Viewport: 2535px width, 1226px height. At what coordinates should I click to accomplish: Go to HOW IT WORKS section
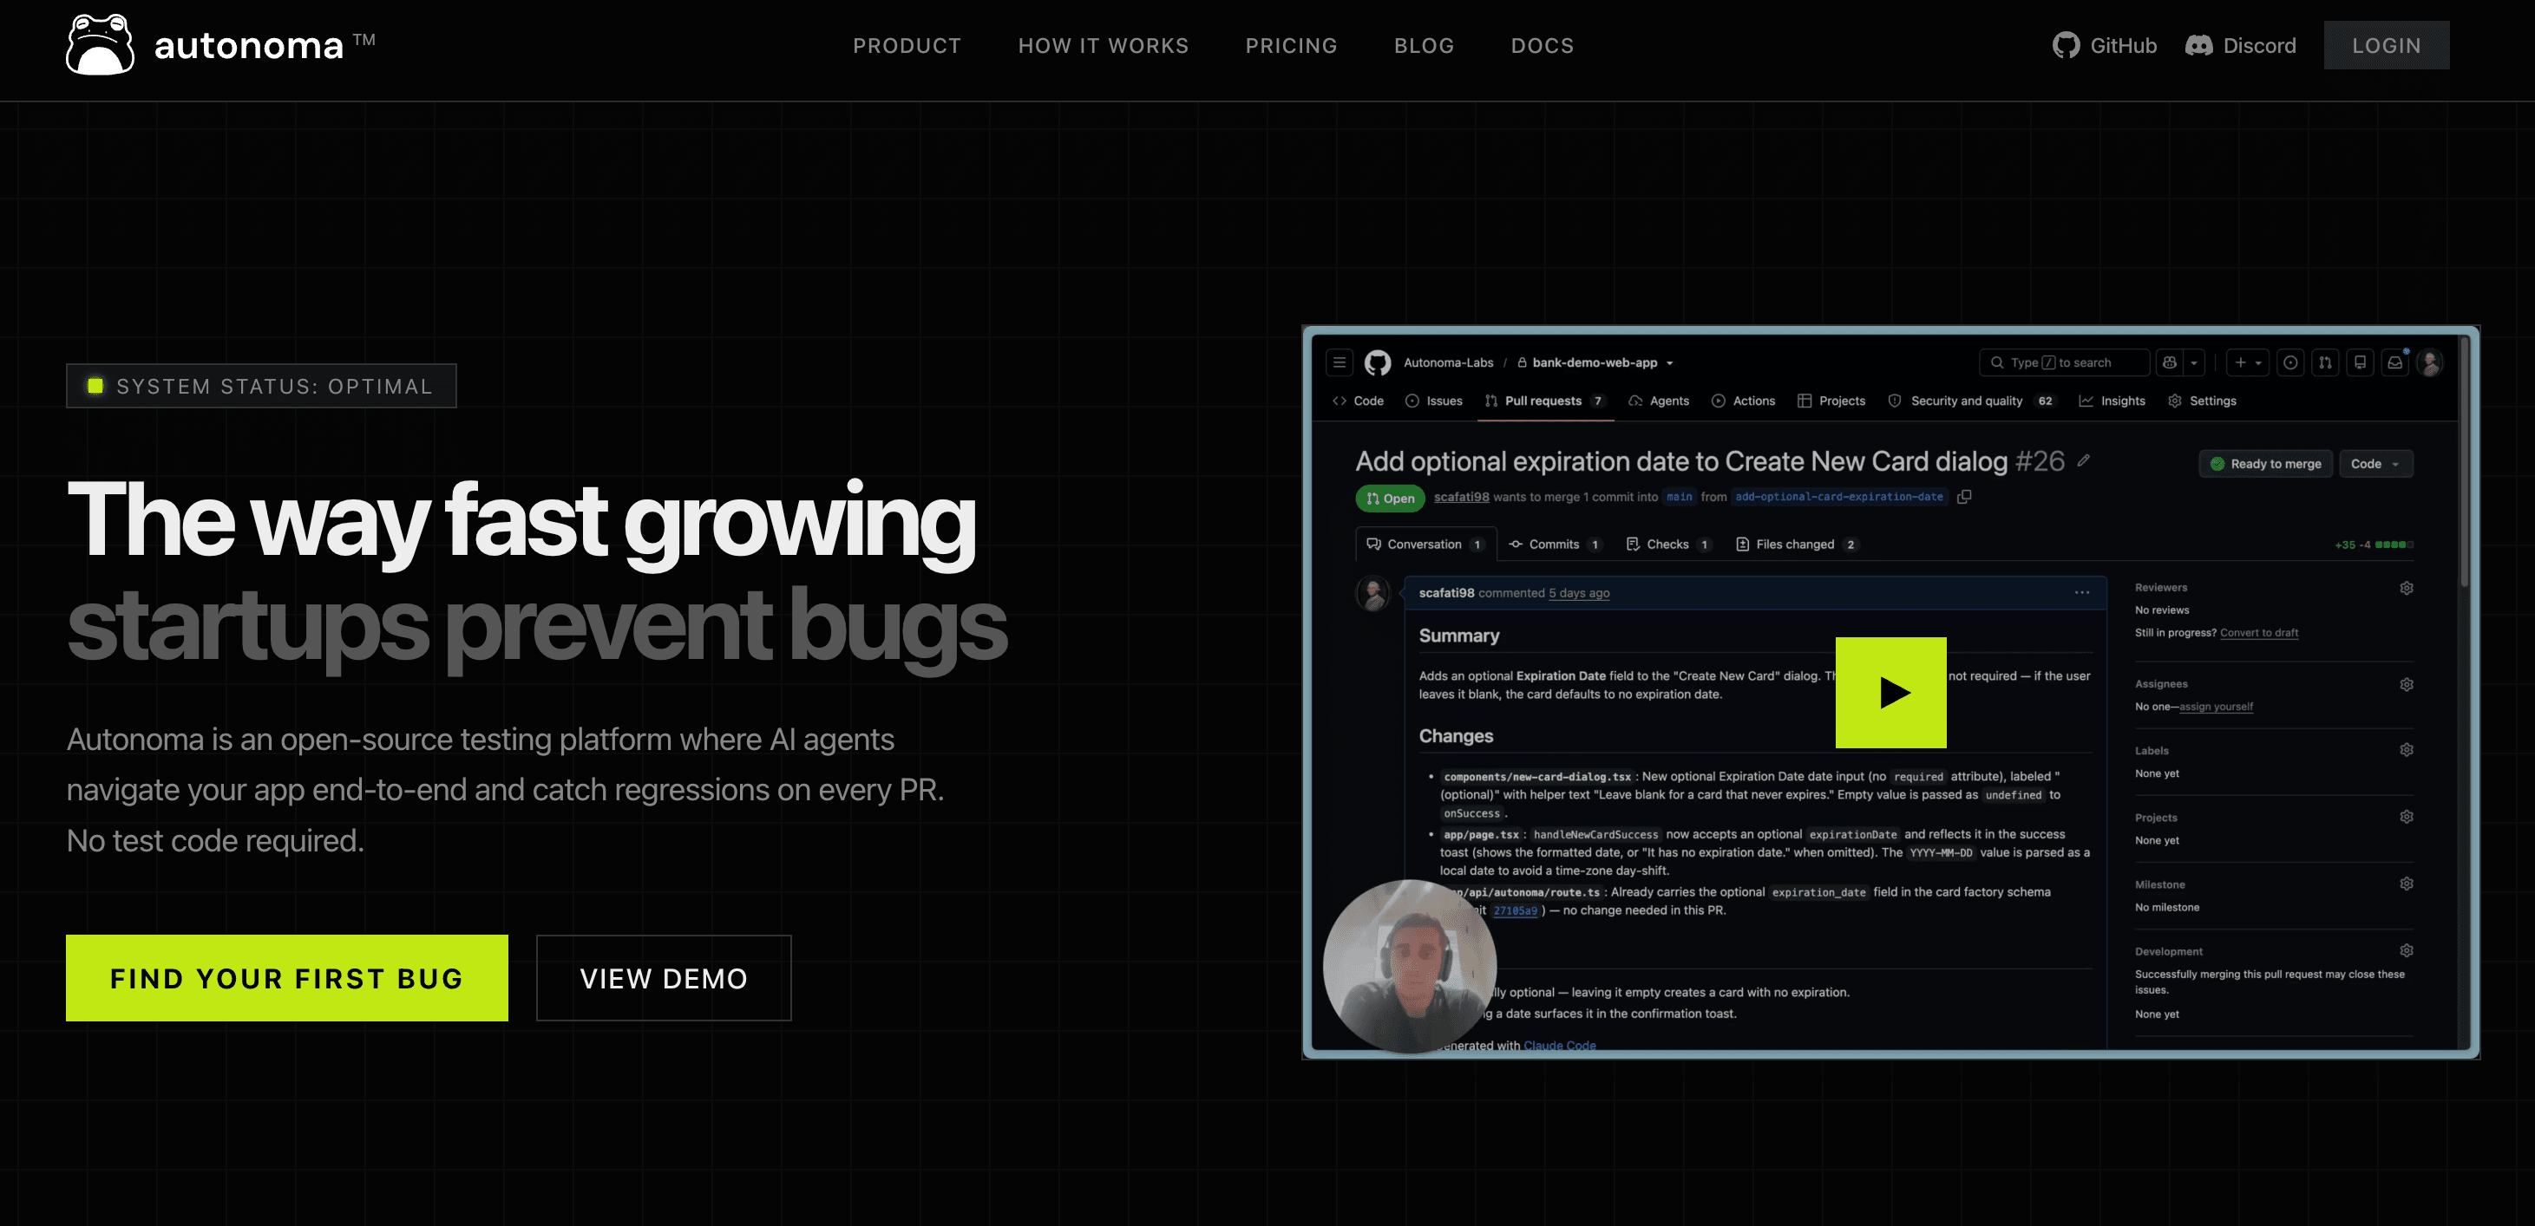1104,45
